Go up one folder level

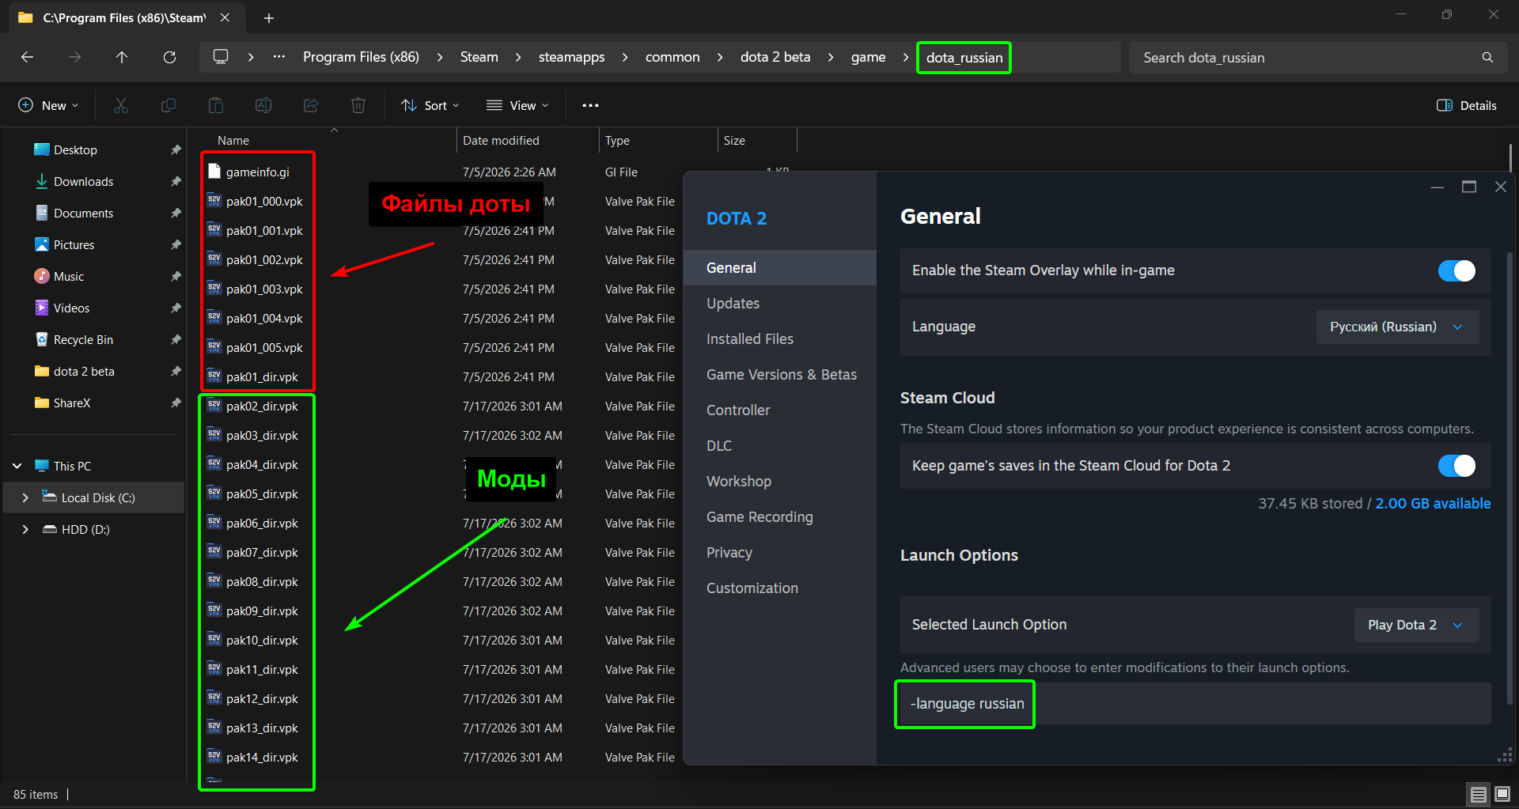click(x=122, y=57)
